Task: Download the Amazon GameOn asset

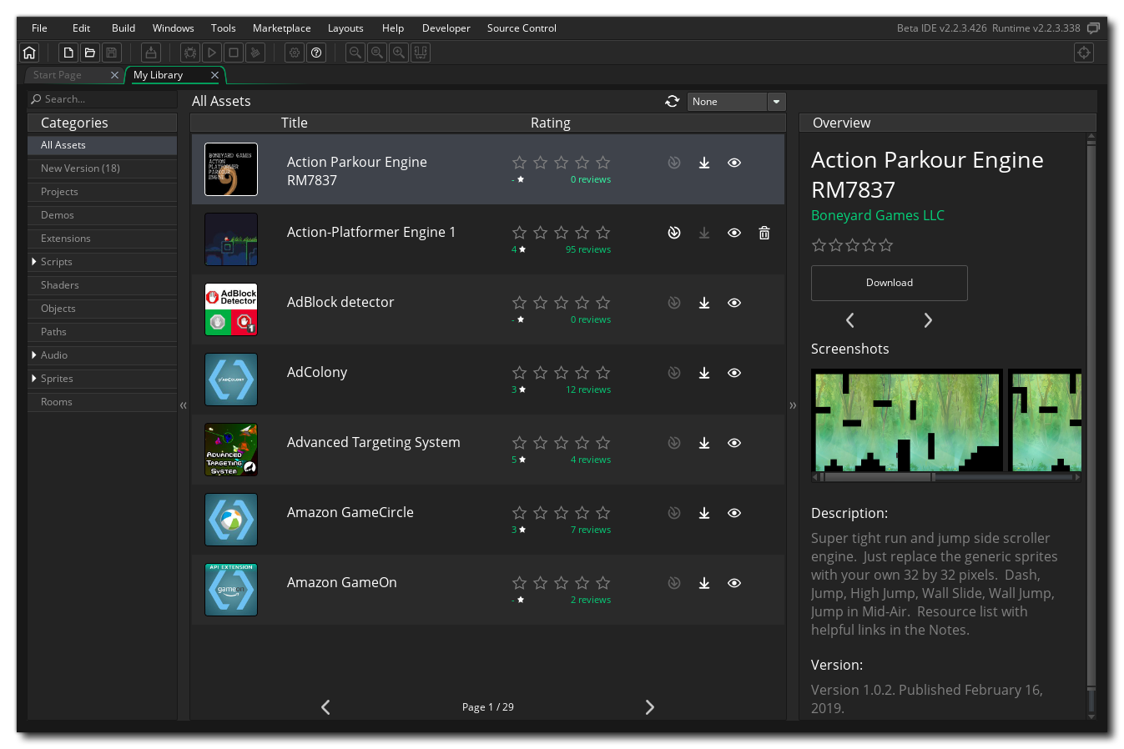Action: click(x=704, y=583)
